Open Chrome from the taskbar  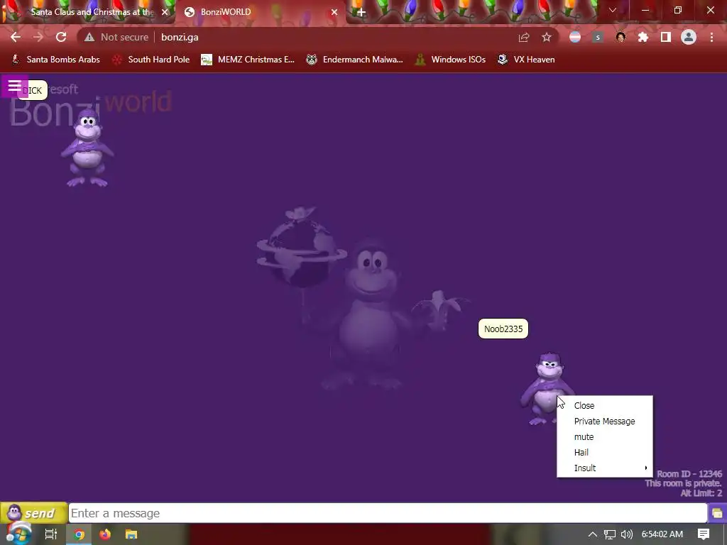[x=79, y=534]
